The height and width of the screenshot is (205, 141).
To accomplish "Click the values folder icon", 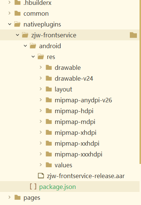I will coord(49,165).
